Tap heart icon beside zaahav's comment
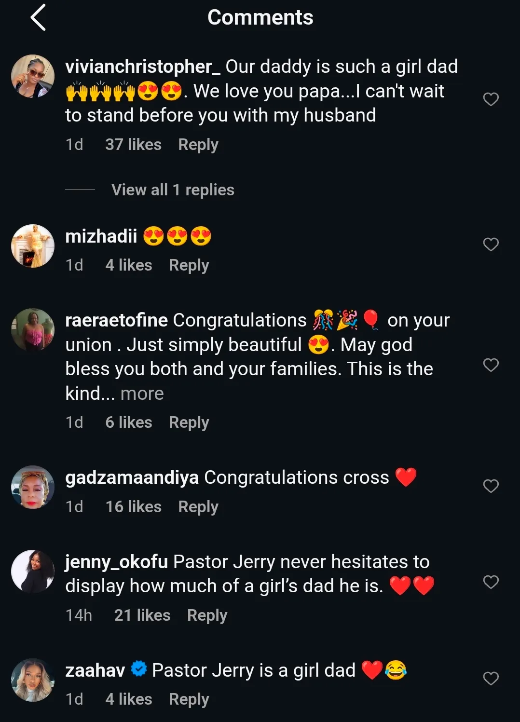The height and width of the screenshot is (722, 520). (491, 679)
